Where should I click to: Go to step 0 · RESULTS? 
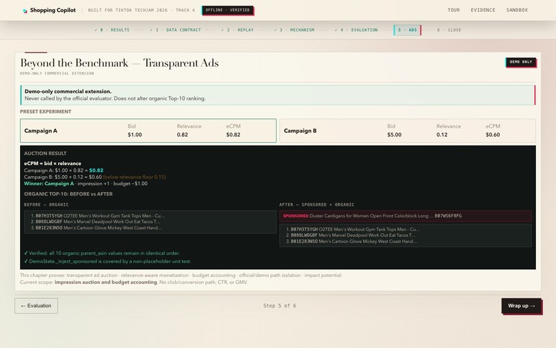112,30
